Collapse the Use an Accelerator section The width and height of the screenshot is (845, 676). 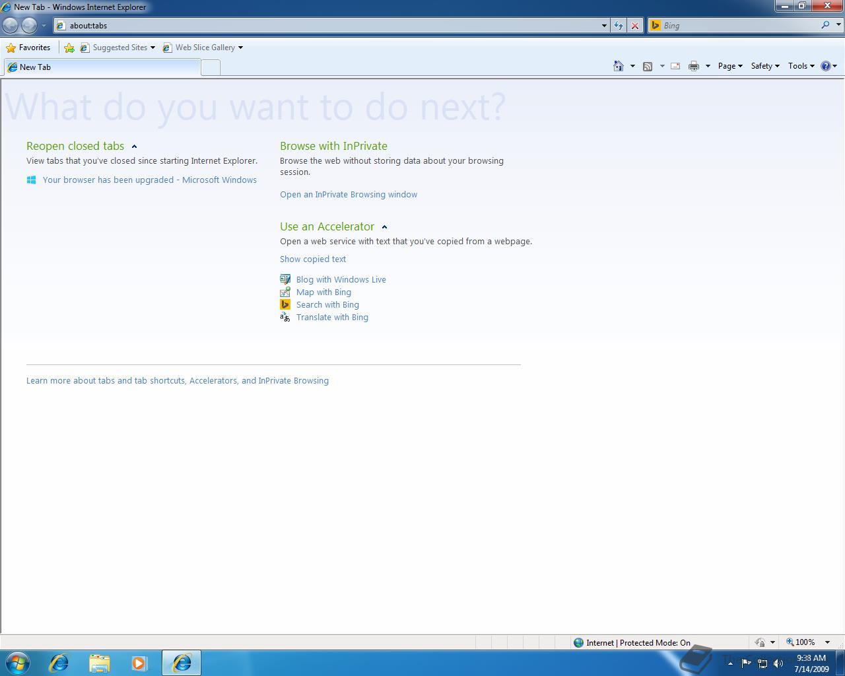(x=384, y=227)
